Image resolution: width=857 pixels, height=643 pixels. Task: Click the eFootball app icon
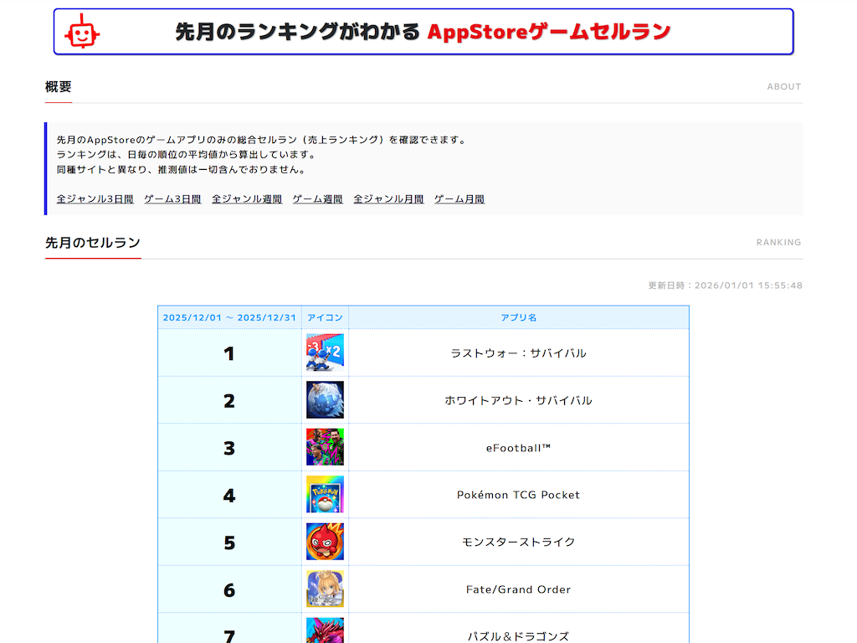(x=325, y=447)
